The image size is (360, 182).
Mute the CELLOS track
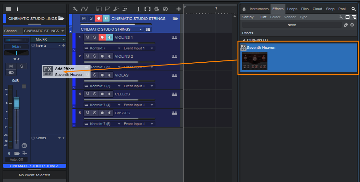click(87, 94)
